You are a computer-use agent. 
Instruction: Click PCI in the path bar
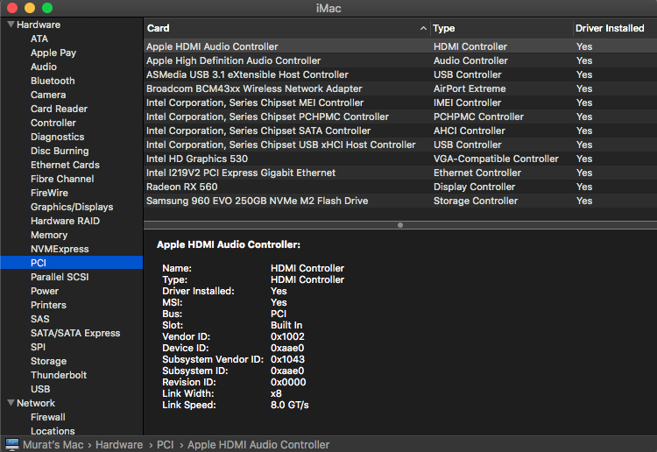[x=165, y=444]
